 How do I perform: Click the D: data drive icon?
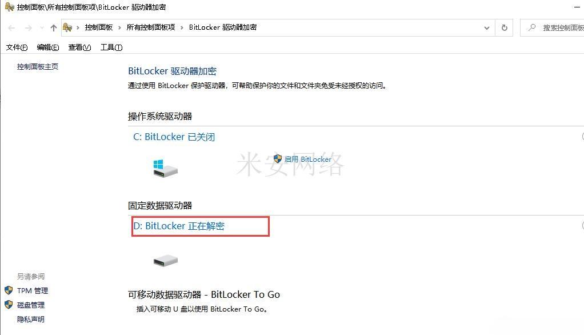[x=165, y=260]
